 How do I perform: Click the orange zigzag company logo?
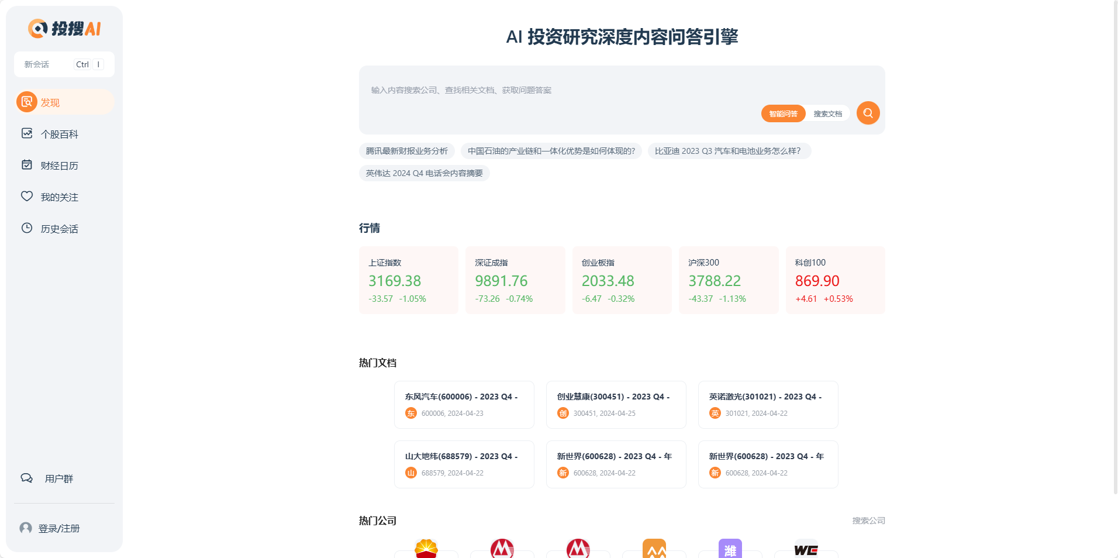(654, 549)
